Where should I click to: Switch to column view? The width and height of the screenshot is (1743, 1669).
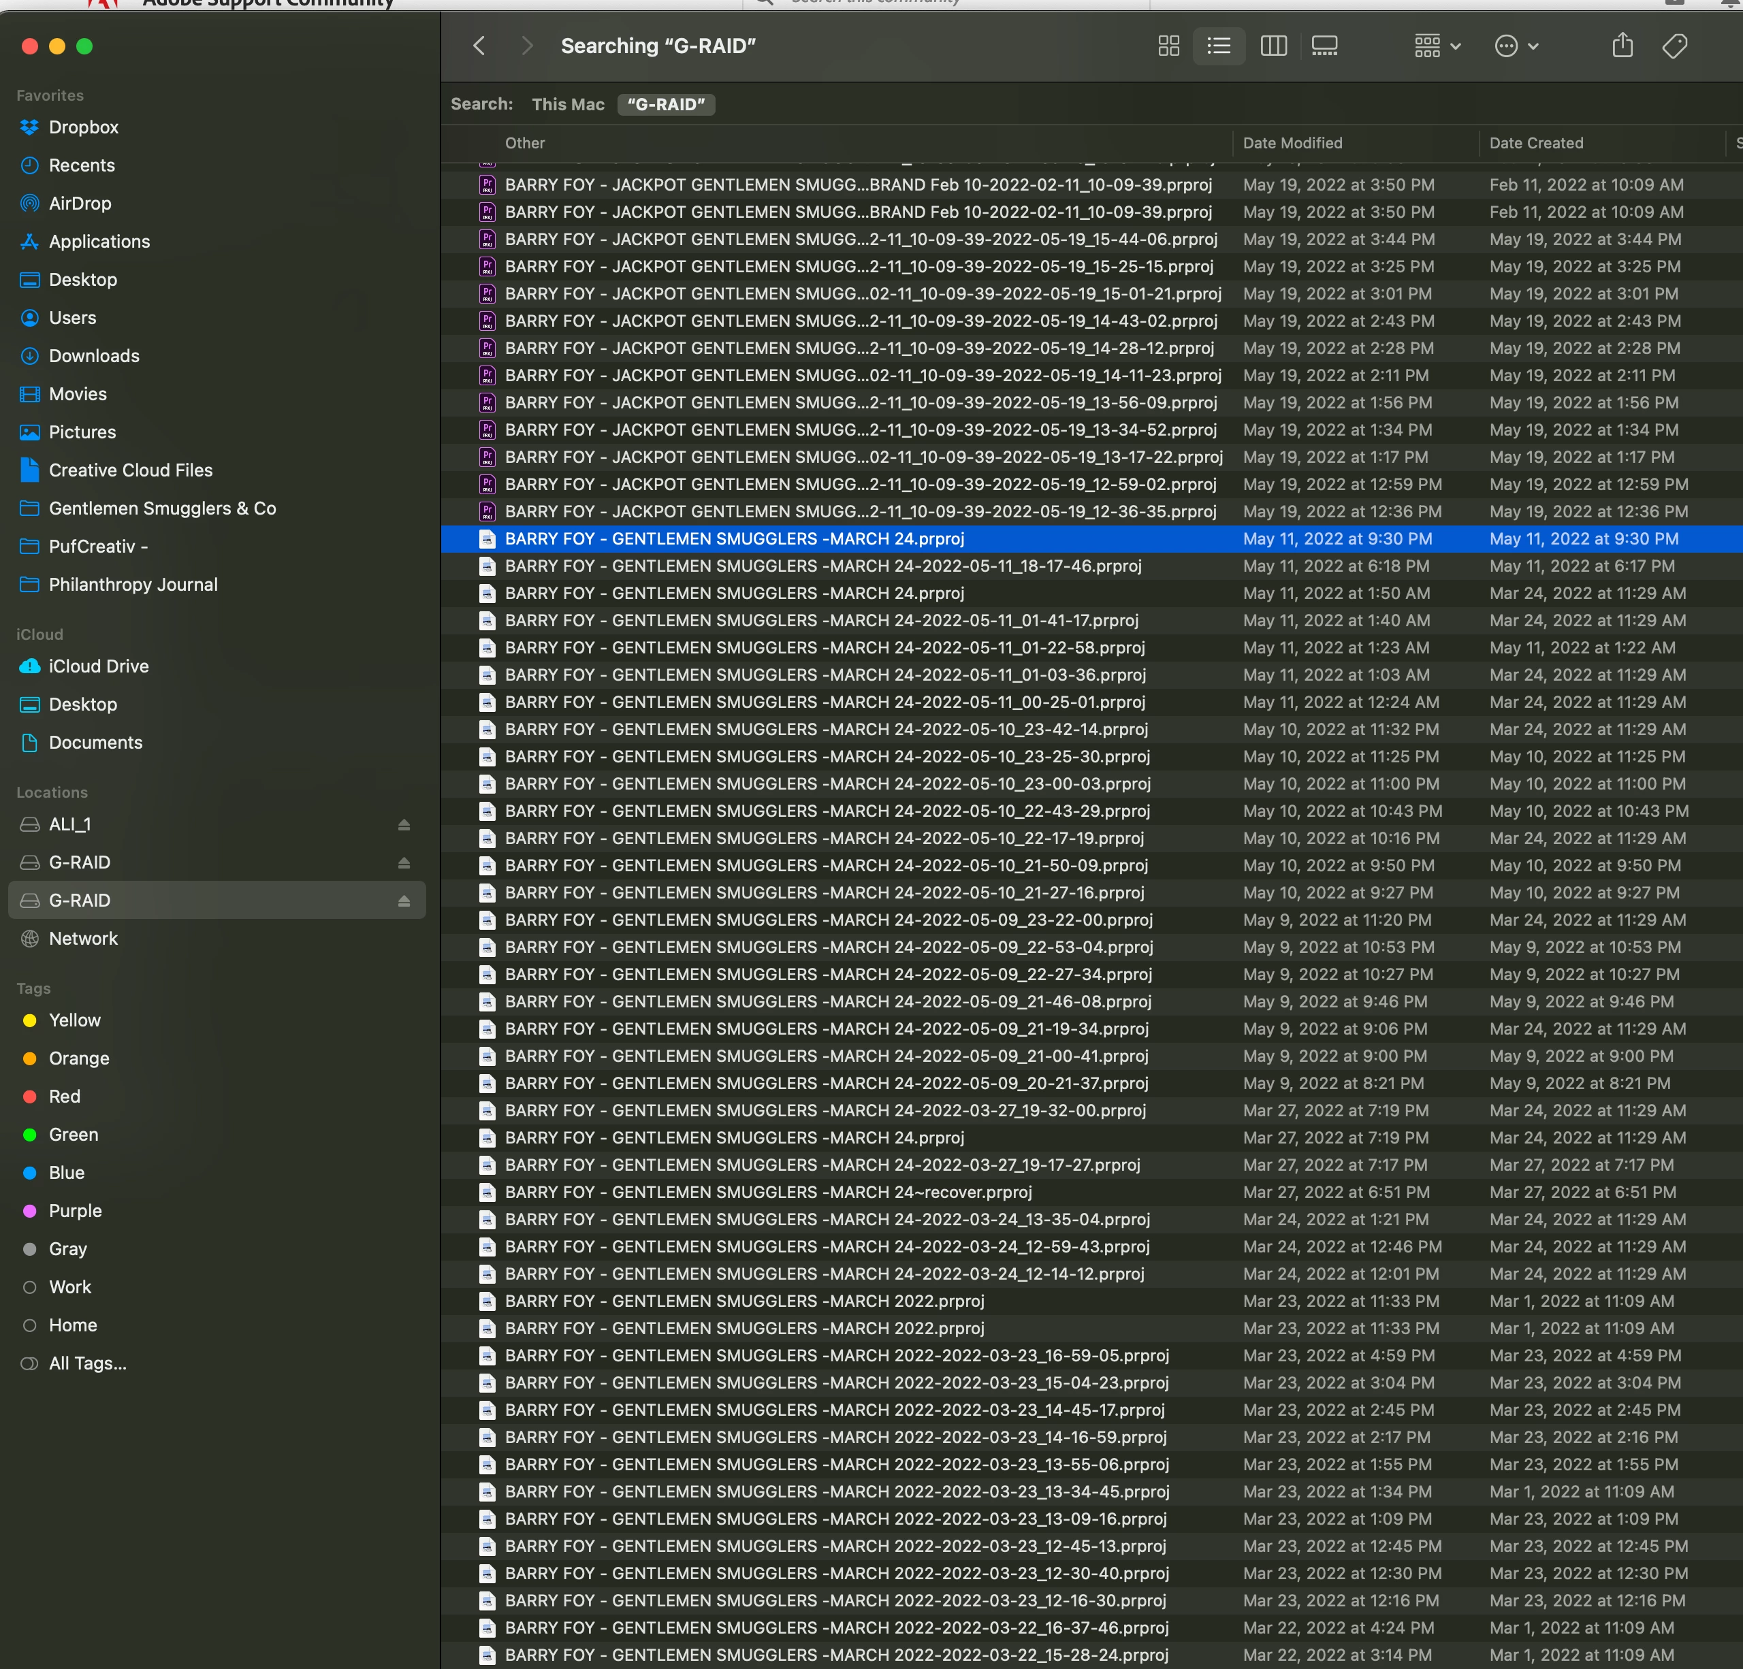point(1273,46)
